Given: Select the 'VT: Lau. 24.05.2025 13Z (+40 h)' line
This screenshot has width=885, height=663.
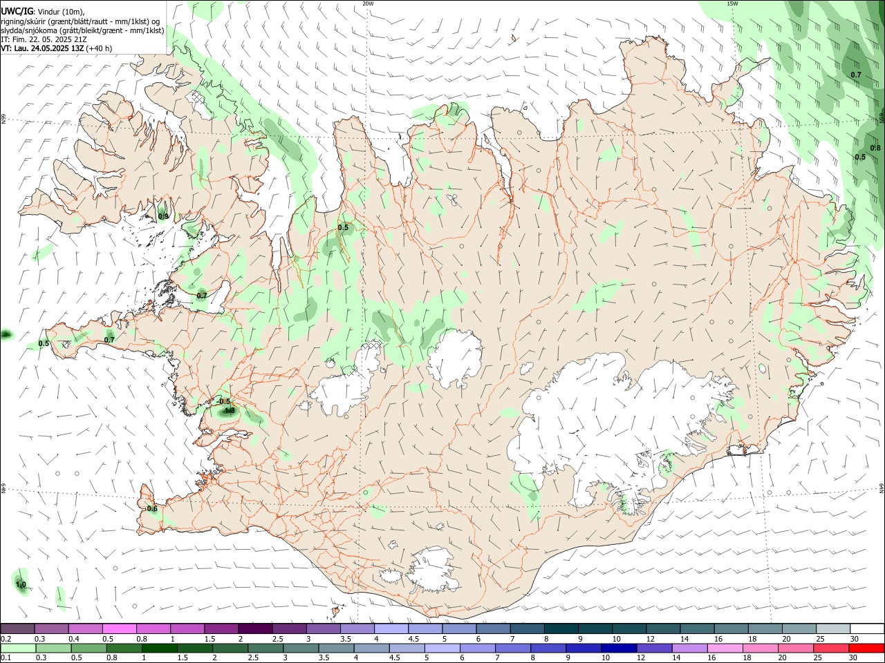Looking at the screenshot, I should [x=57, y=48].
